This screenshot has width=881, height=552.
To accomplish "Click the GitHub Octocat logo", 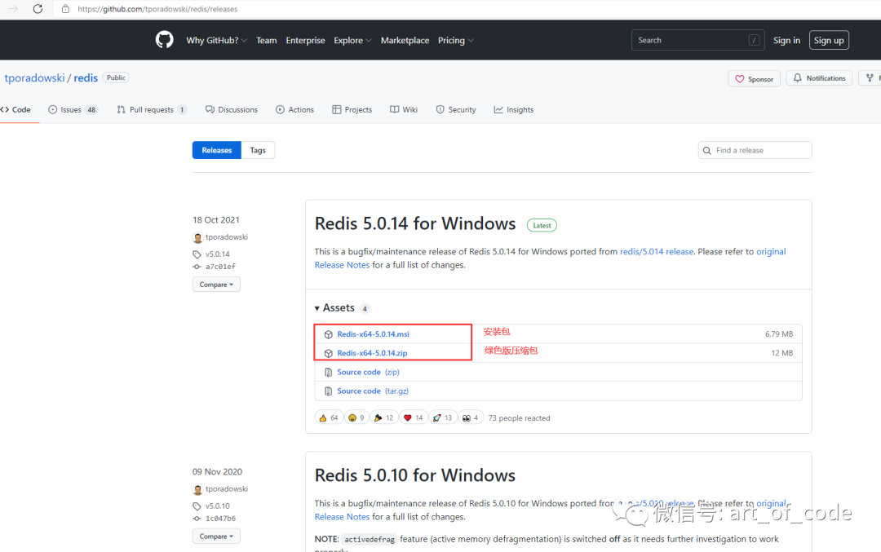I will (165, 40).
